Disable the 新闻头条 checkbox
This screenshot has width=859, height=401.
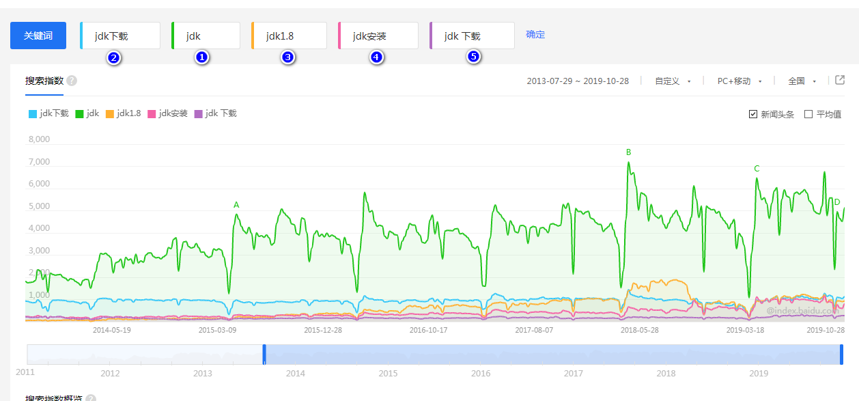click(754, 113)
